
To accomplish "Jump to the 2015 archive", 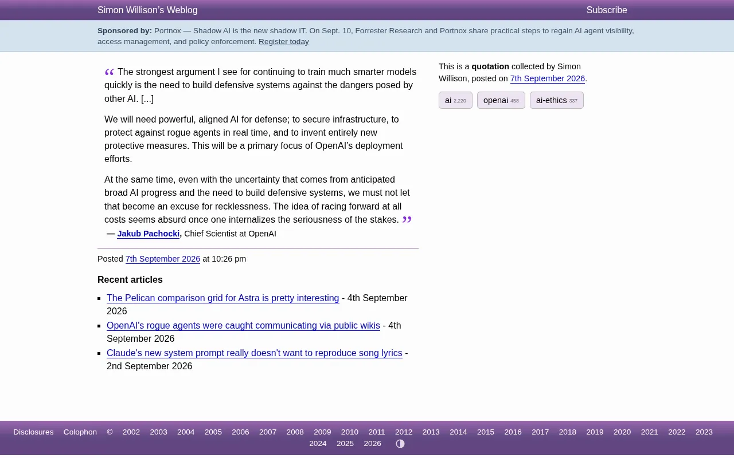I will pyautogui.click(x=486, y=432).
